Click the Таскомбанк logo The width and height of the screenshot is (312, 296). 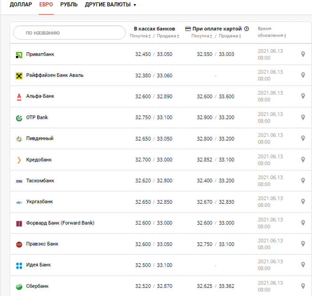(x=19, y=181)
